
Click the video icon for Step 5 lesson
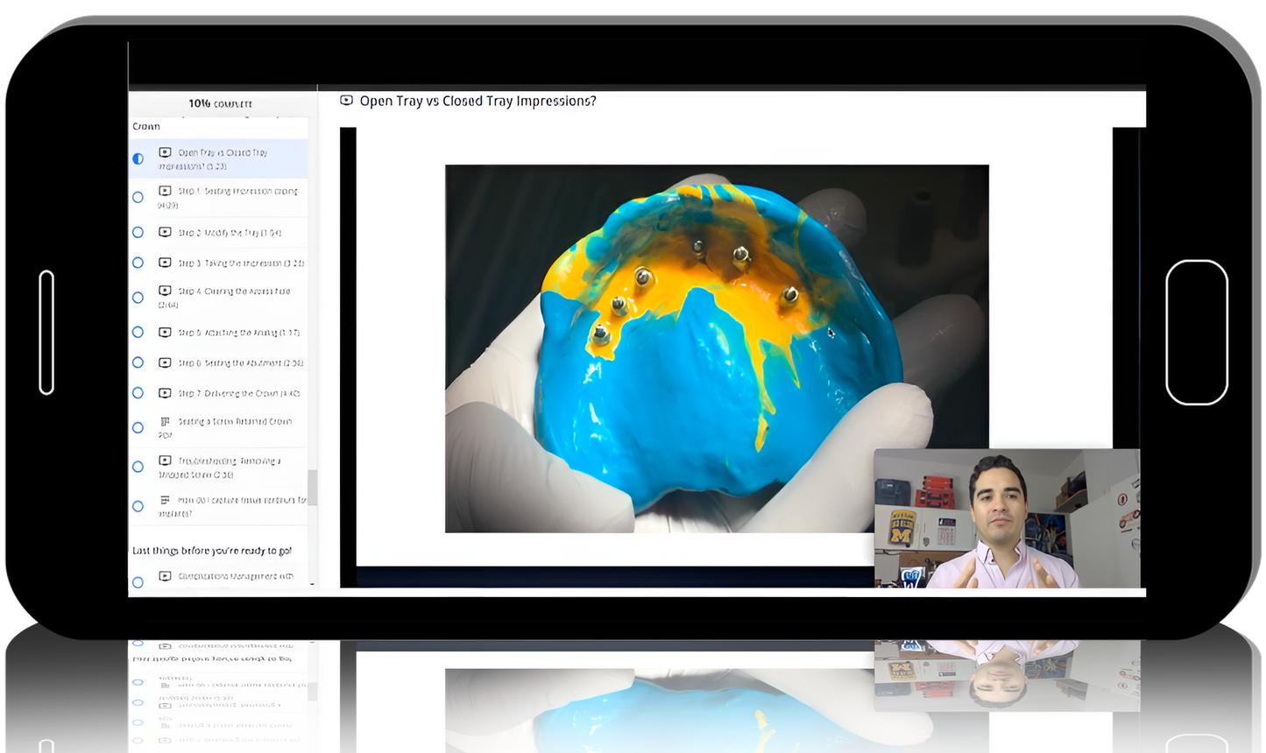[x=165, y=333]
